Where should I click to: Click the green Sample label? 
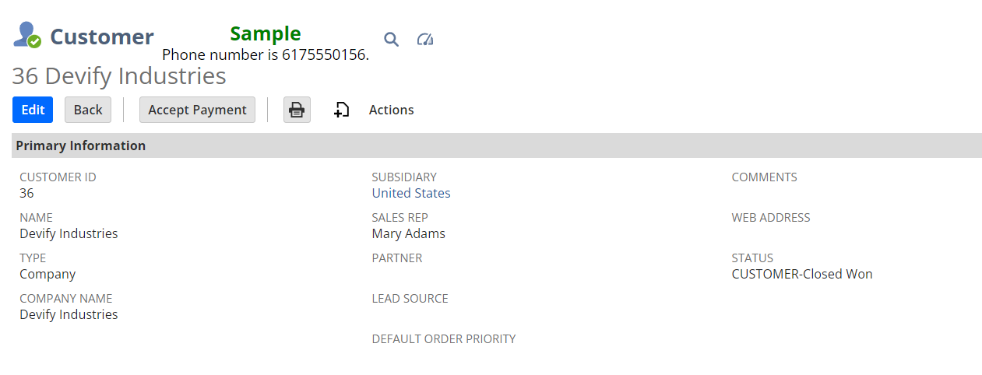[x=266, y=33]
